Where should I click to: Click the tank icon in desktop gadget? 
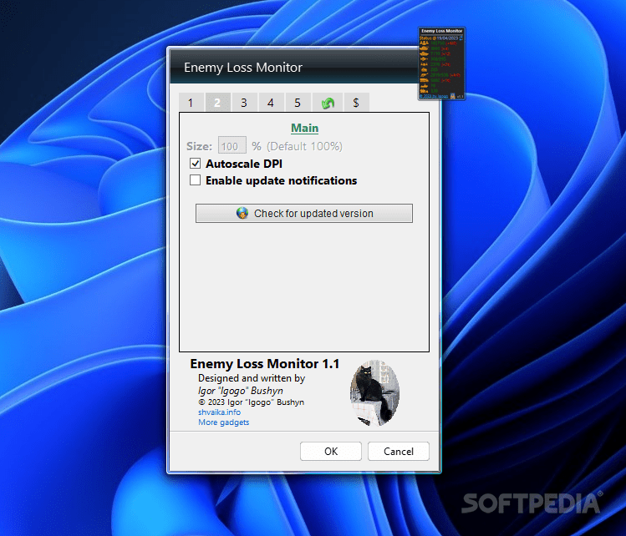coord(424,48)
